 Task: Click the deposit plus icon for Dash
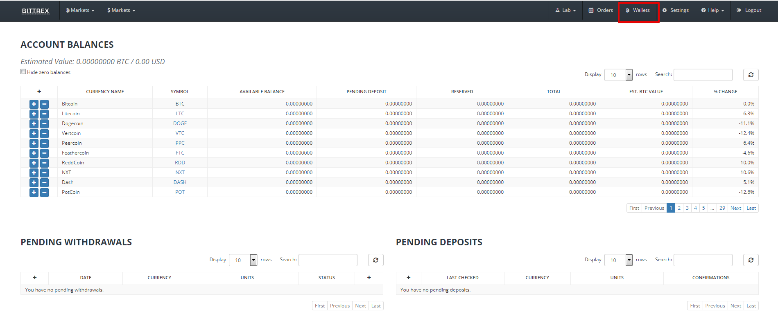tap(34, 183)
